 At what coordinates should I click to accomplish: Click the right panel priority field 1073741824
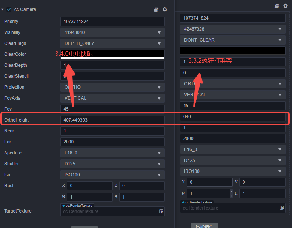point(233,18)
